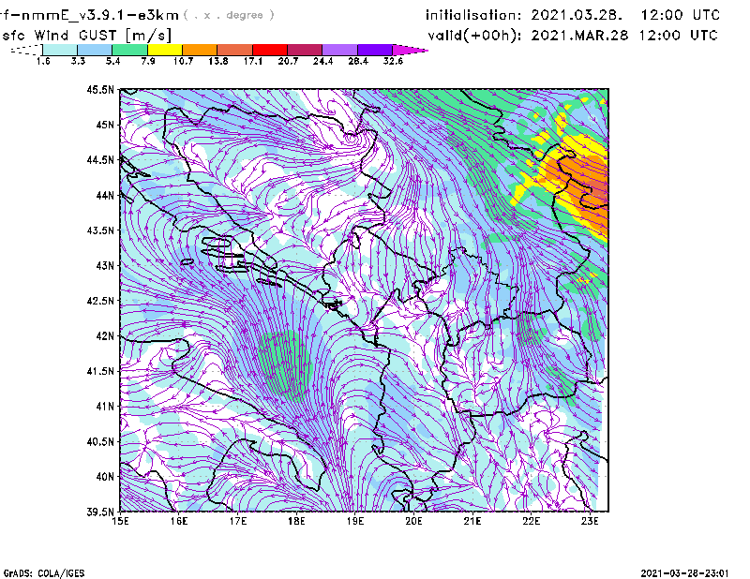Click the 'GrADS: COLA/IGES' credit text
The image size is (750, 579).
[37, 572]
